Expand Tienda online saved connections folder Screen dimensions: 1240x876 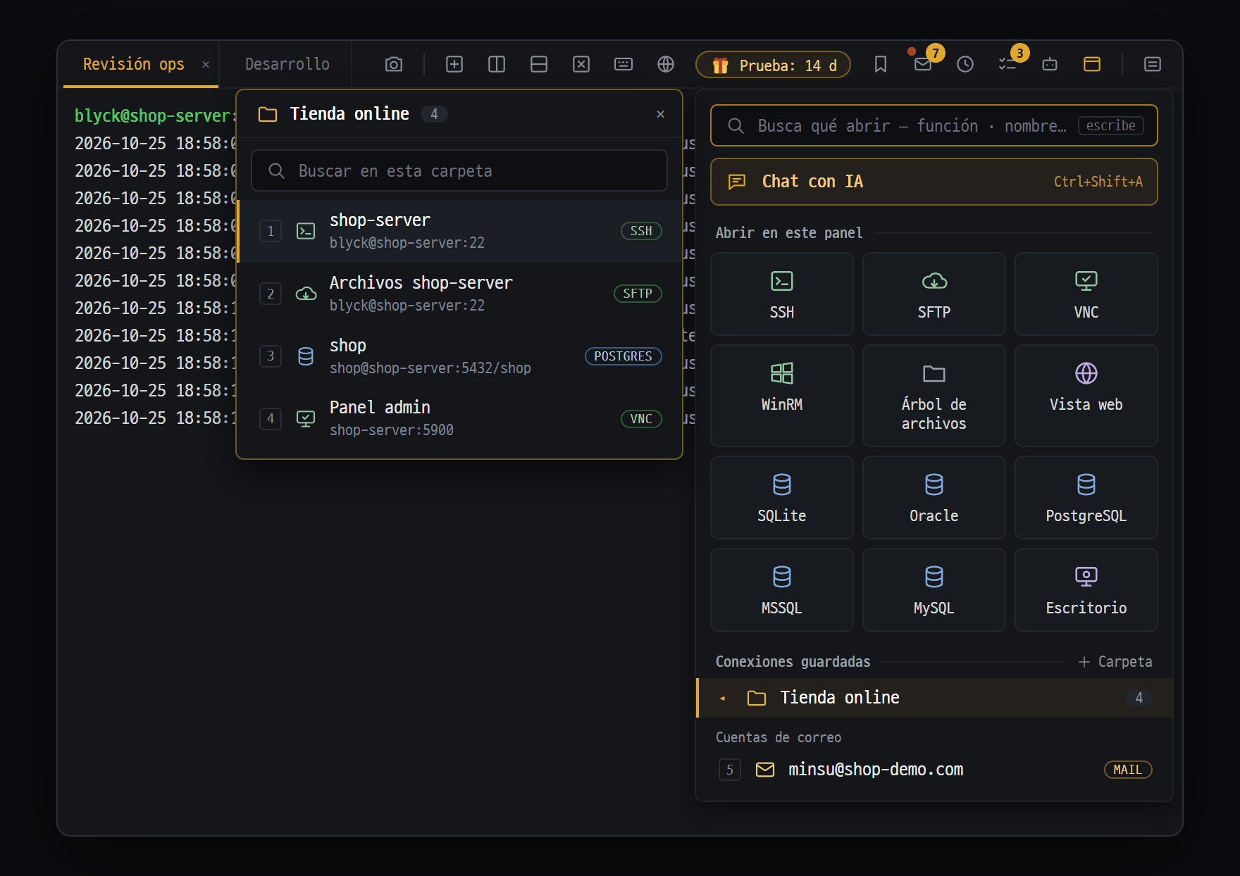934,698
